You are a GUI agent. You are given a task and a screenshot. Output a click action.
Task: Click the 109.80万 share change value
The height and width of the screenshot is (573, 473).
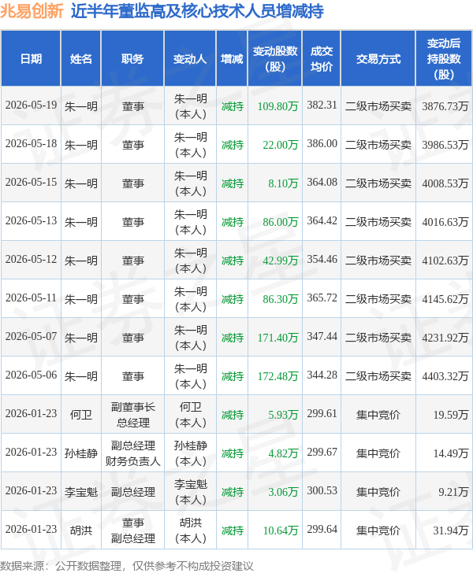point(277,106)
